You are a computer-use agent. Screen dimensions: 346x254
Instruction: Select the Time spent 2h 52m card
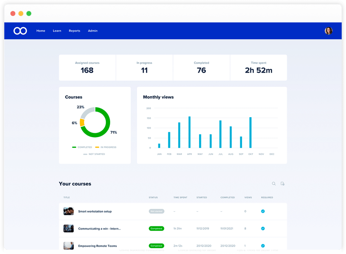(258, 68)
